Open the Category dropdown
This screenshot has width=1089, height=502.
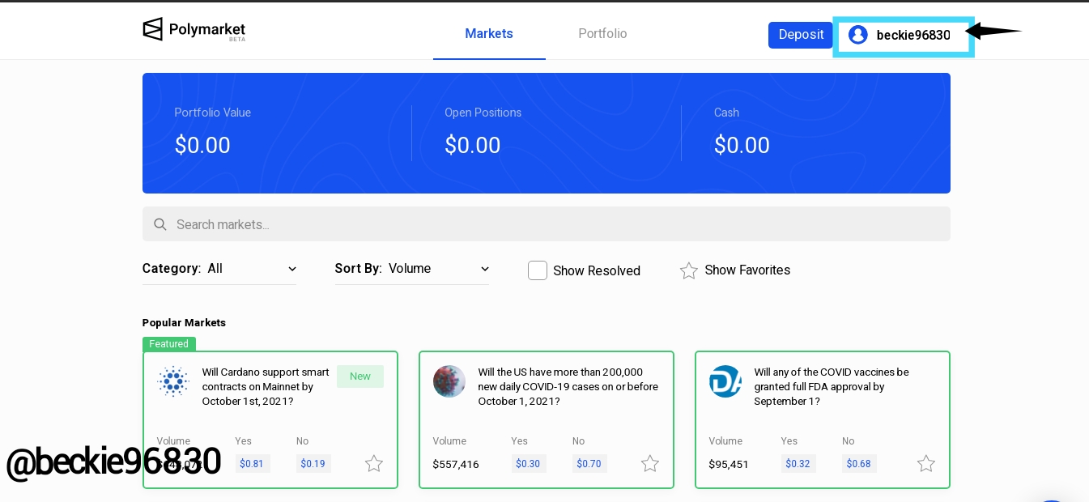tap(219, 269)
